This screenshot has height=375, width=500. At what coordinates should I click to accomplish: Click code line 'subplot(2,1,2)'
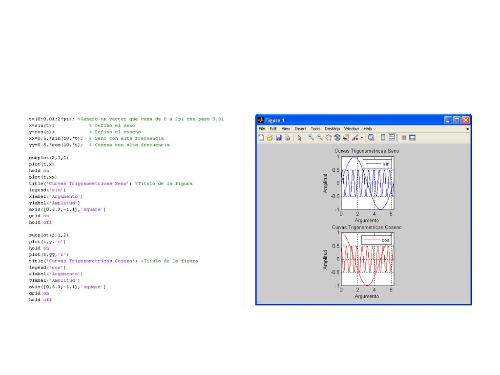pyautogui.click(x=48, y=235)
